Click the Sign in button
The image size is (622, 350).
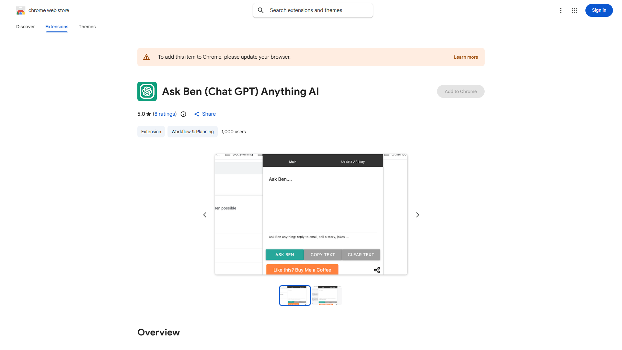(x=599, y=10)
